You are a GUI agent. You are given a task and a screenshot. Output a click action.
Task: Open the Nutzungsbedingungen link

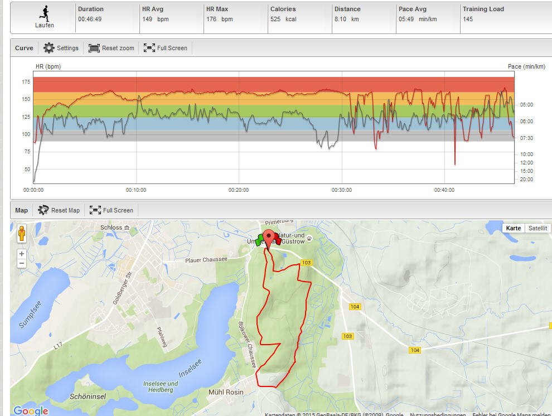pyautogui.click(x=438, y=414)
